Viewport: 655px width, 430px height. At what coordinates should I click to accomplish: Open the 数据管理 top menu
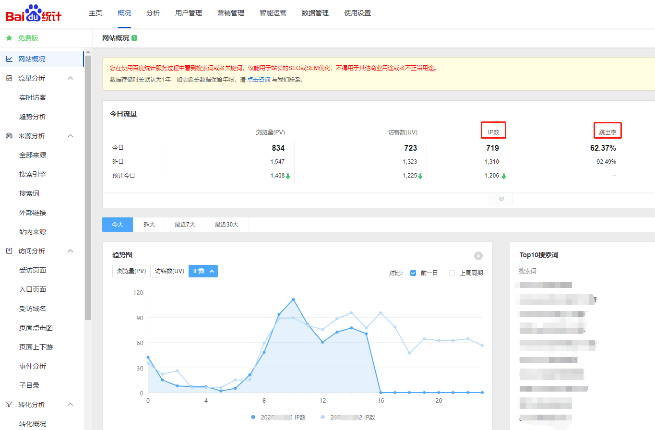315,13
